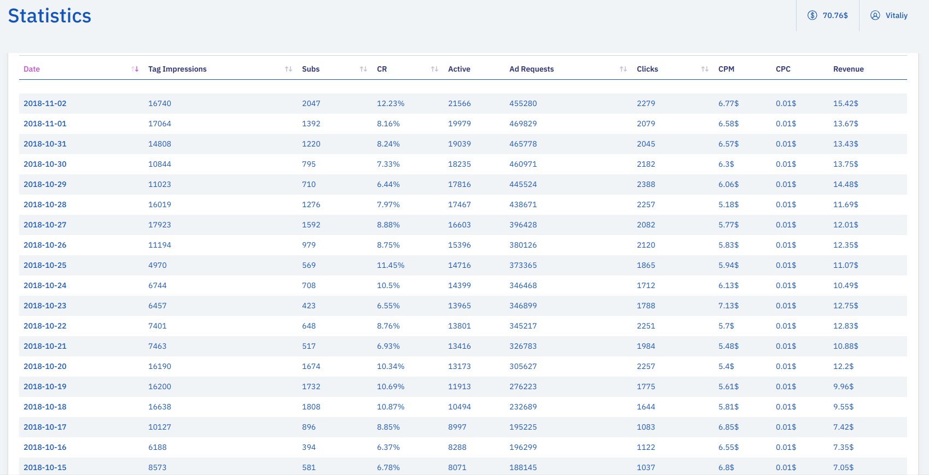This screenshot has height=475, width=929.
Task: Click Ad Requests value 305627
Action: (x=523, y=366)
